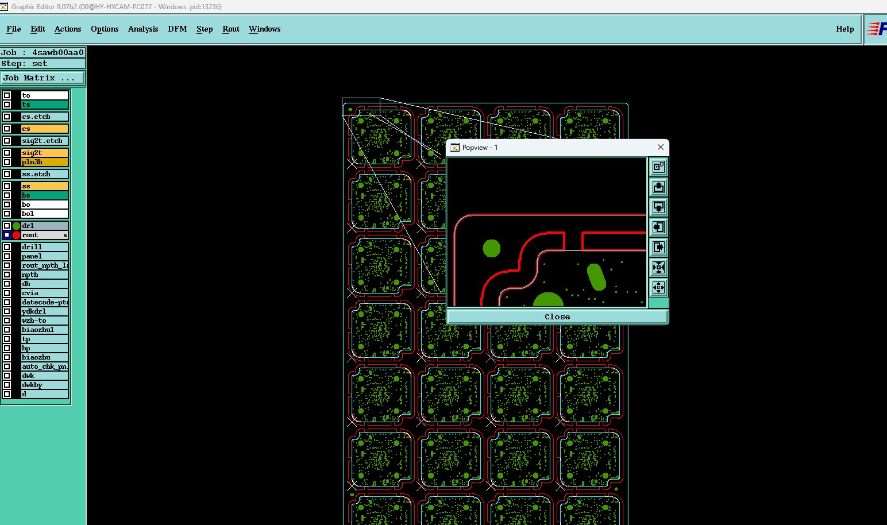Select the biaozhu layer name
887x525 pixels.
click(45, 357)
